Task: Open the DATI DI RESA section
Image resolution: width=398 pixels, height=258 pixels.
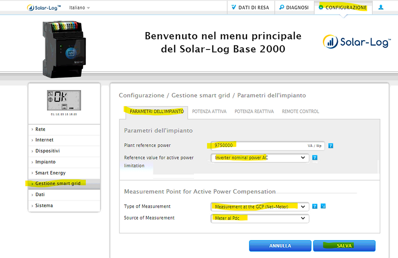Action: (251, 8)
